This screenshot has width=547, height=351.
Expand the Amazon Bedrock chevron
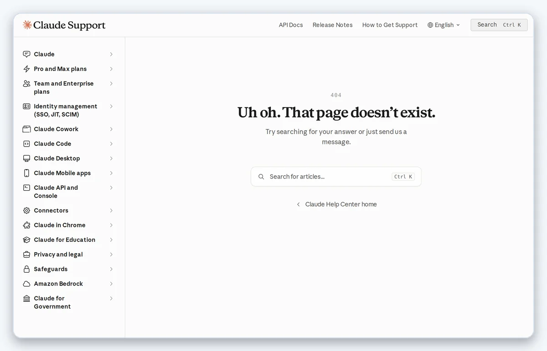(x=111, y=284)
